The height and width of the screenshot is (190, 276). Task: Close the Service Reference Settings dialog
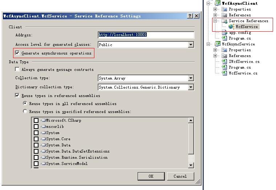click(x=196, y=16)
